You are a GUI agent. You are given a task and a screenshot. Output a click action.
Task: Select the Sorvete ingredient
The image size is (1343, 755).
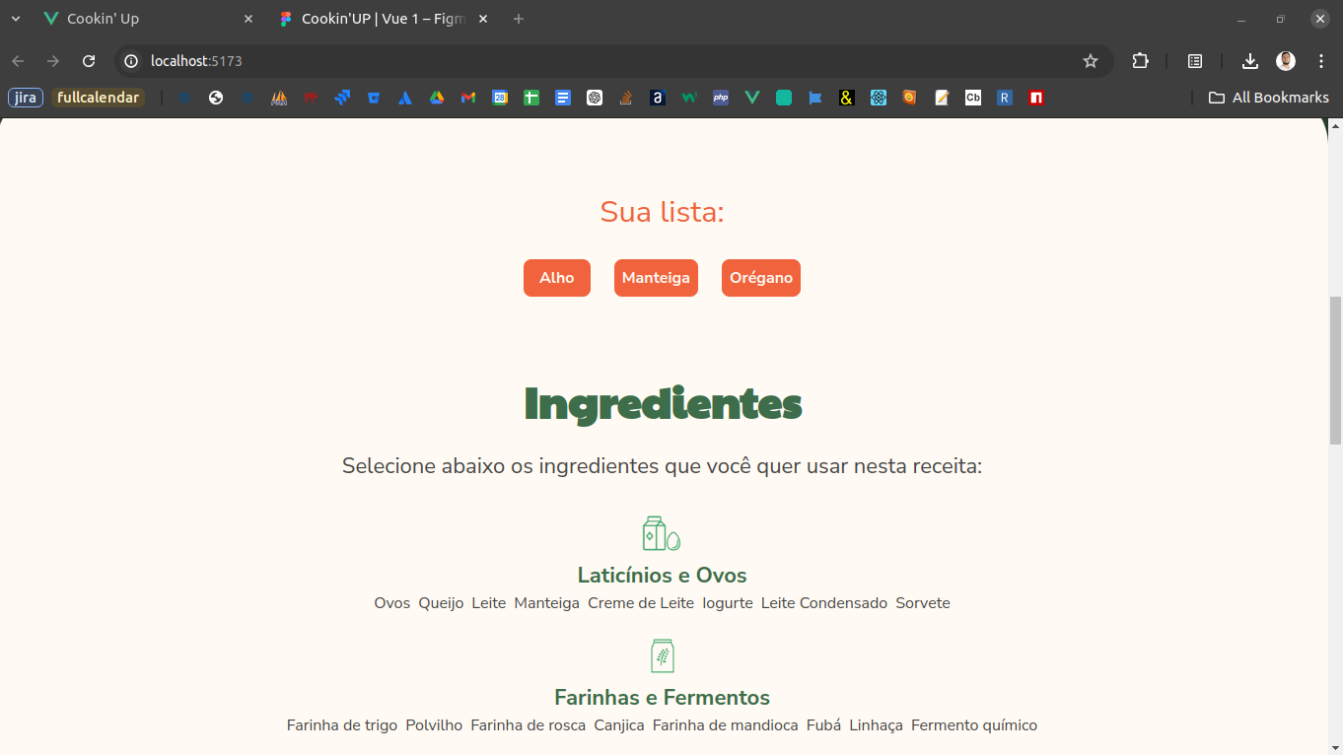pos(923,603)
